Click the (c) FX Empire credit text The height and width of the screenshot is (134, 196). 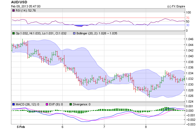click(x=176, y=6)
